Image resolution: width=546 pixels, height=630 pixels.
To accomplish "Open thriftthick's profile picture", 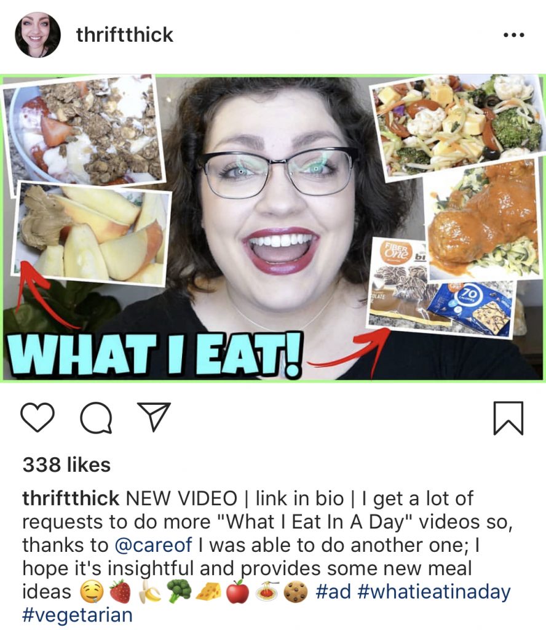I will 38,35.
